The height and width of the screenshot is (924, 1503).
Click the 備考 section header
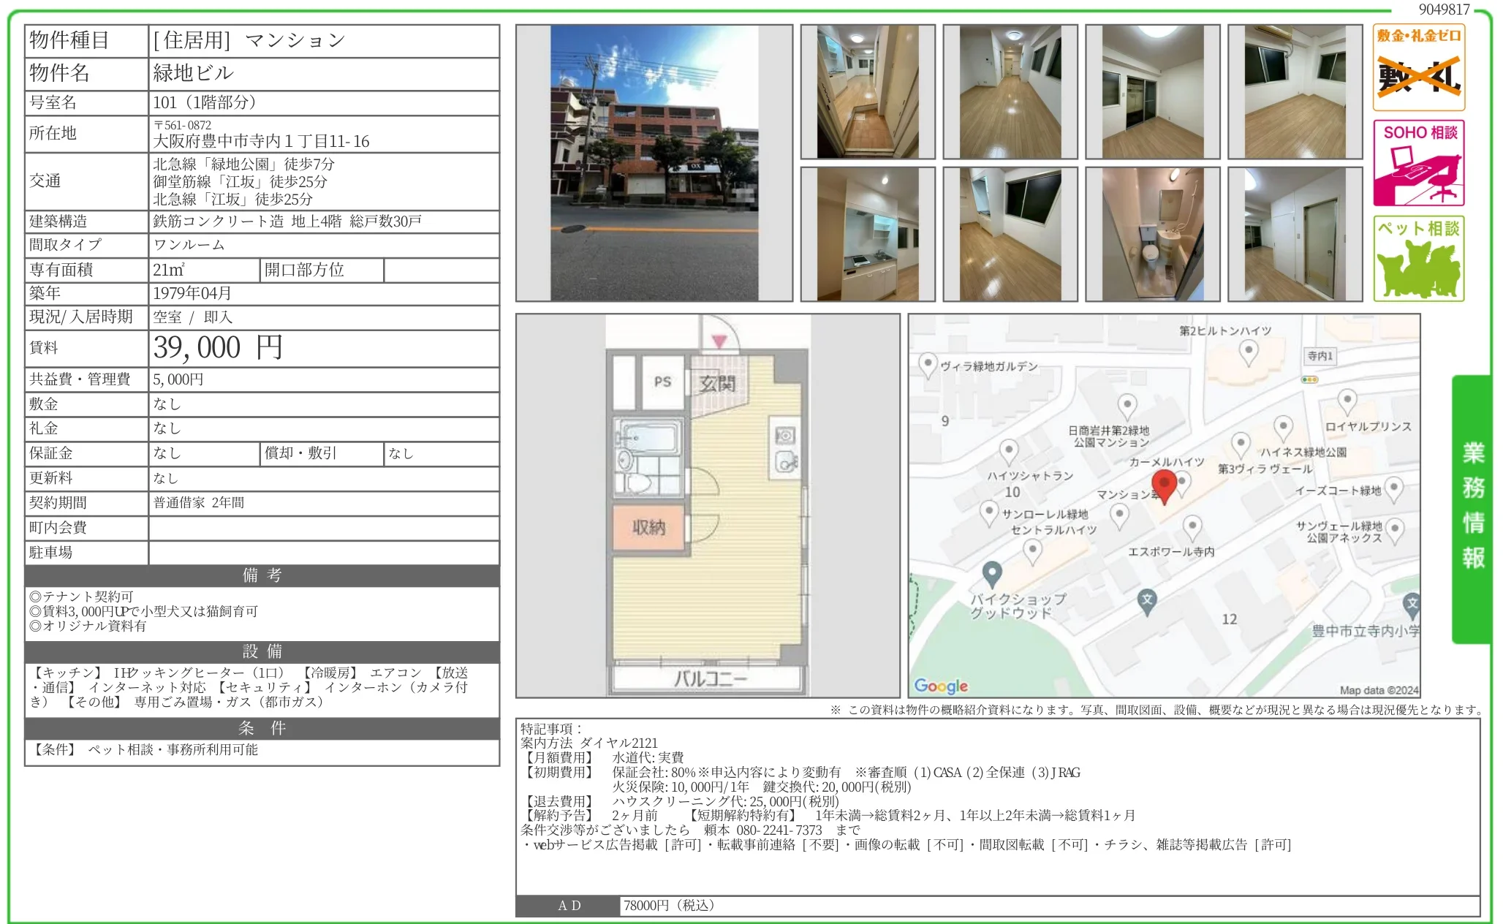pos(262,575)
